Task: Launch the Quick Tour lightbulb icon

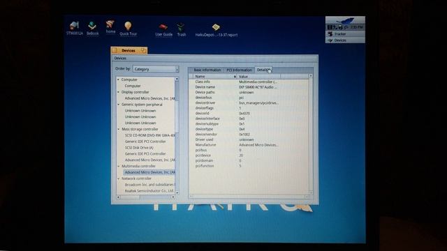Action: tap(128, 29)
